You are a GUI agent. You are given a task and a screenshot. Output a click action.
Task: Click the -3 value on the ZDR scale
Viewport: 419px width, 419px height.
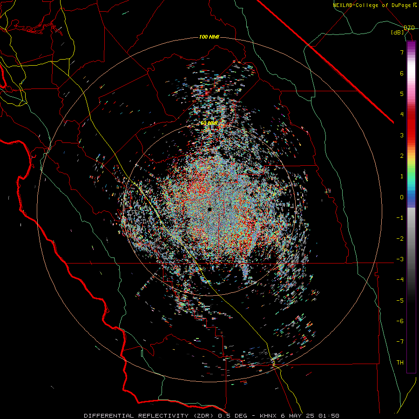[400, 259]
